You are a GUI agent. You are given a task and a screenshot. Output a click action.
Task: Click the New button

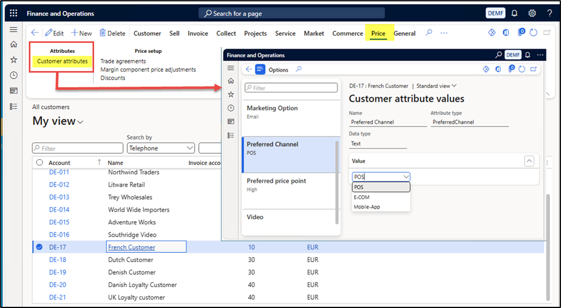pyautogui.click(x=81, y=33)
